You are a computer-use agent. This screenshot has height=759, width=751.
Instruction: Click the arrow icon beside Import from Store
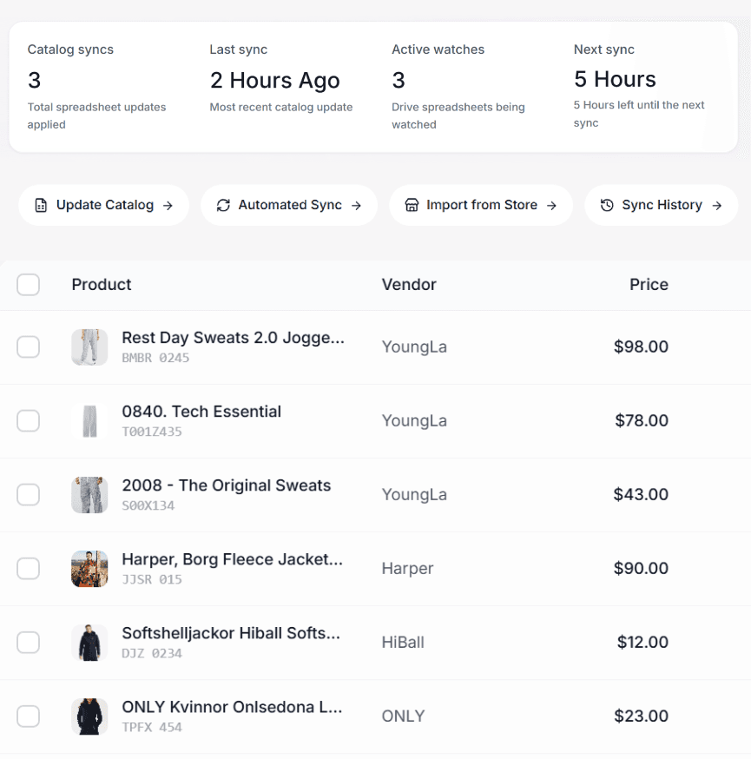550,205
